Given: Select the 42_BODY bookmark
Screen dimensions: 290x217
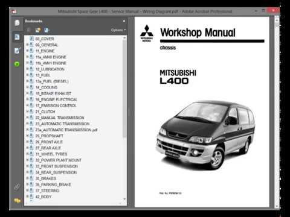Looking at the screenshot, I should [x=43, y=197].
